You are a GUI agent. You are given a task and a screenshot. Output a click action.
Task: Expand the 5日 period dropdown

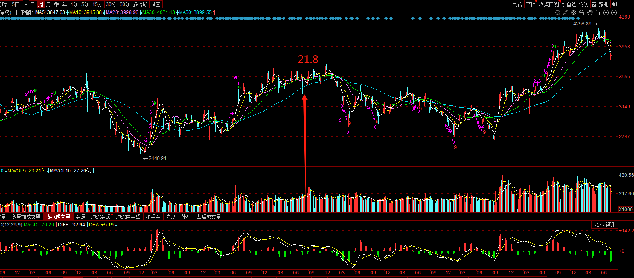pos(21,4)
